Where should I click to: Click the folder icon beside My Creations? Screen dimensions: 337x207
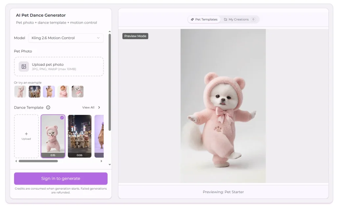click(225, 19)
